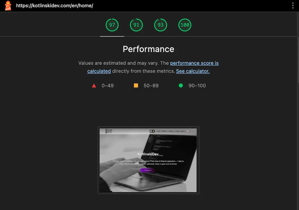This screenshot has width=299, height=210.
Task: Jump to the 91 score gauge
Action: pos(136,25)
